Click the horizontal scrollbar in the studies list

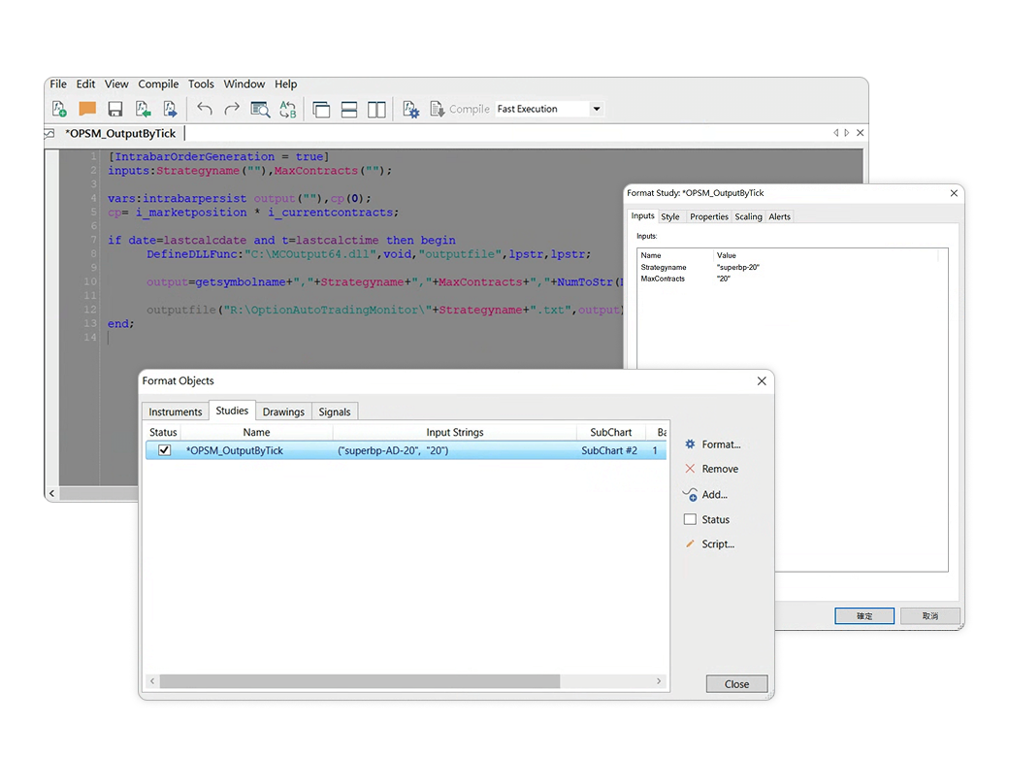pos(359,682)
